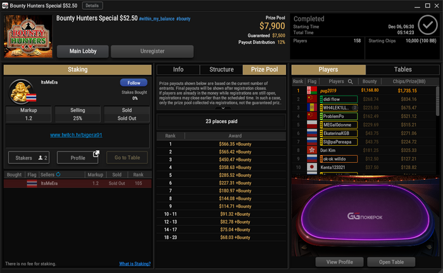Click the Hong Kong flag beside Dori Kim

pyautogui.click(x=312, y=150)
